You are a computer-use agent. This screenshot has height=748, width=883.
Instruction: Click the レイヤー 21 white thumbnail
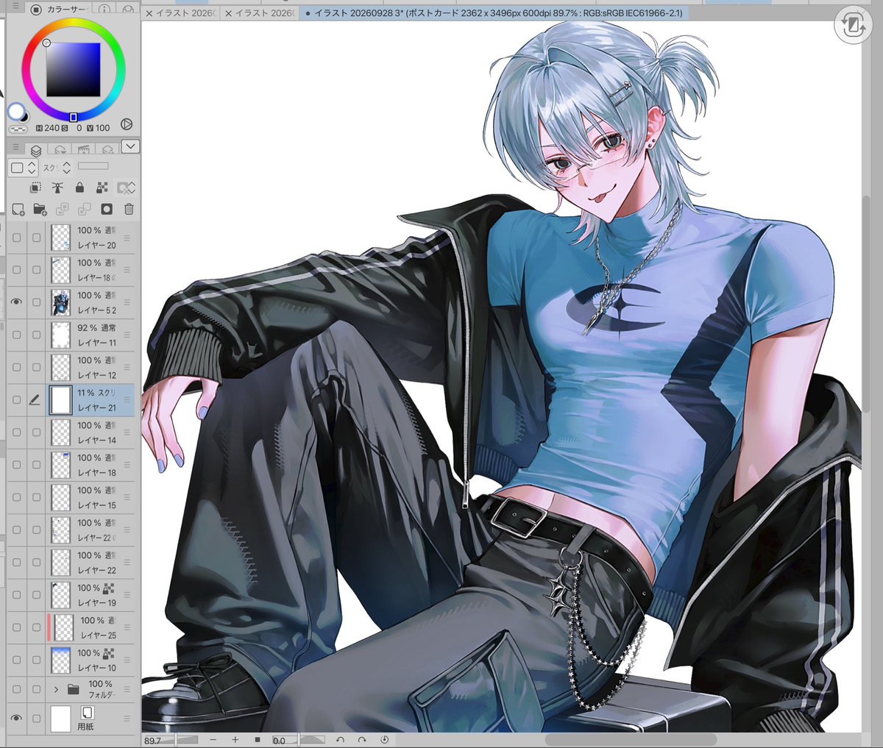[60, 400]
